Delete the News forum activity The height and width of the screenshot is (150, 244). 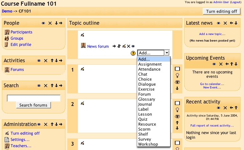tap(129, 46)
